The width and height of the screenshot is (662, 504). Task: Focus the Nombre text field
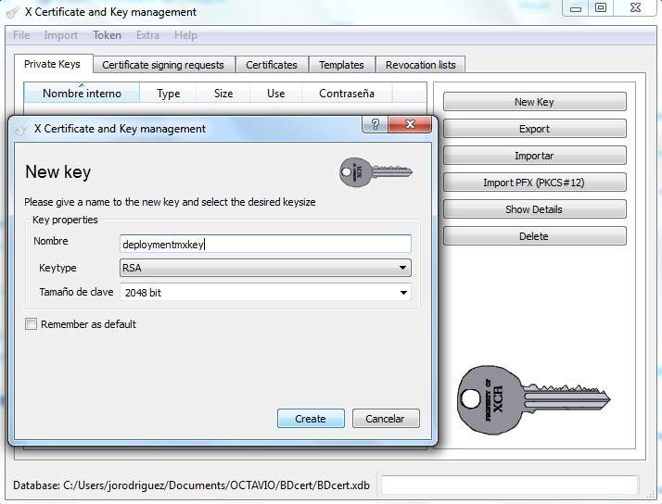(x=265, y=244)
